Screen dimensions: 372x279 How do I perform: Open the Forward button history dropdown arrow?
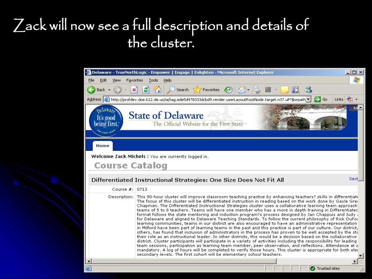pos(126,90)
